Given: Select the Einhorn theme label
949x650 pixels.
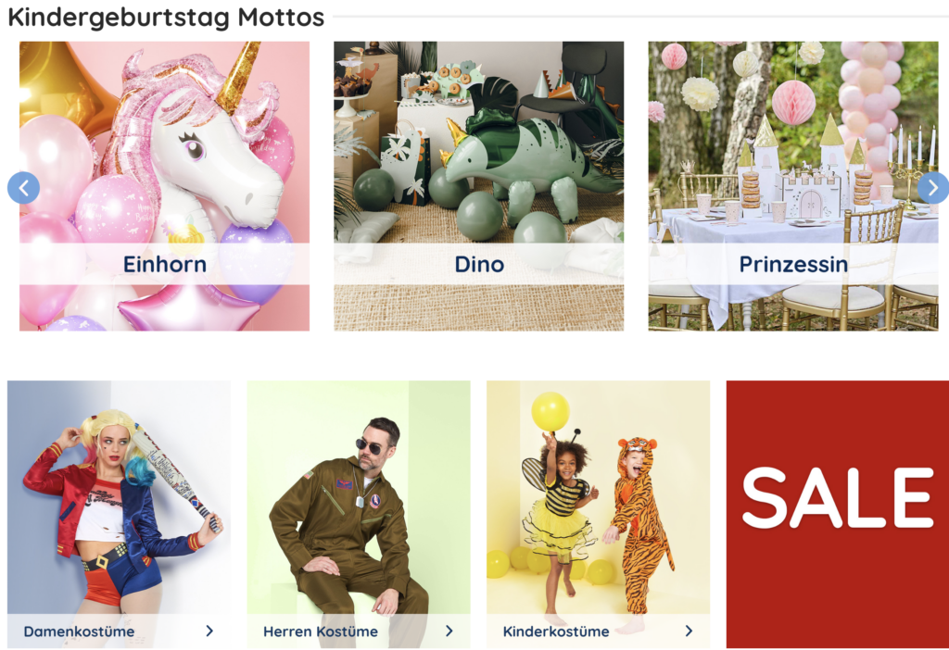Looking at the screenshot, I should (x=165, y=264).
